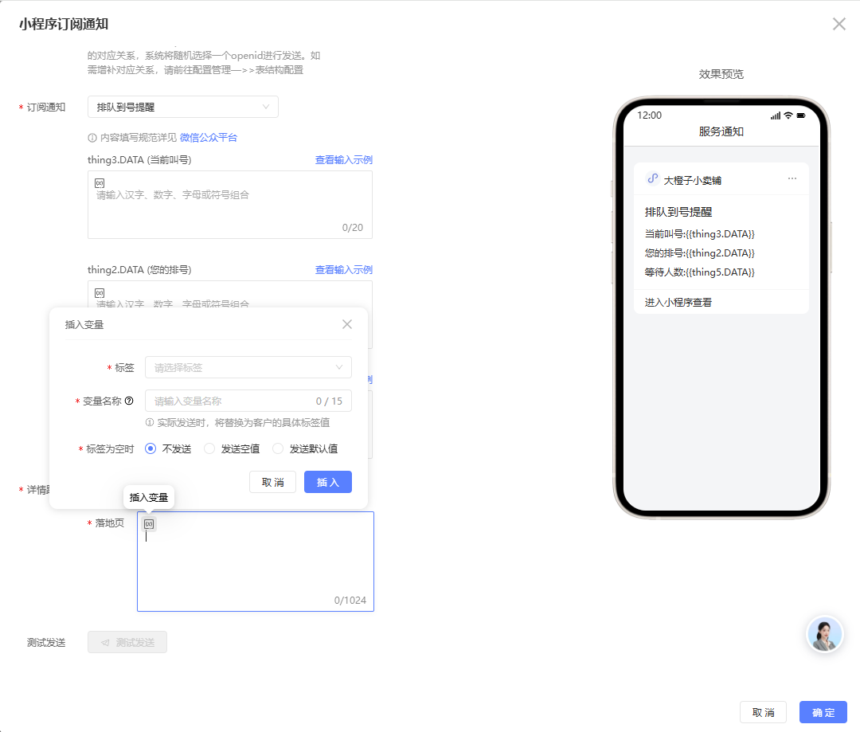Focus the thing3.DATA (当前叫号) text area
Viewport: 860px width, 732px height.
click(x=230, y=205)
